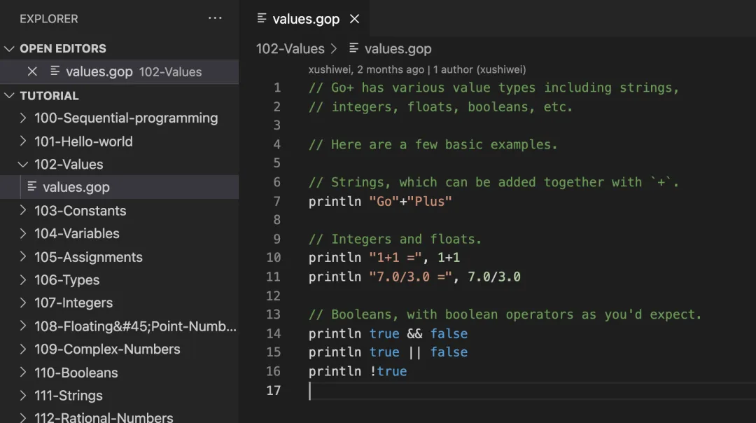This screenshot has height=423, width=756.
Task: Collapse the Open Editors section
Action: click(10, 48)
